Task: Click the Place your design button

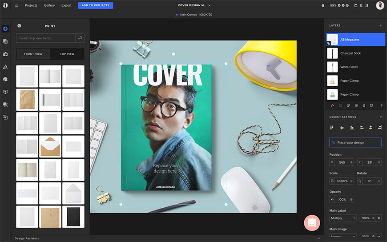Action: click(x=355, y=142)
